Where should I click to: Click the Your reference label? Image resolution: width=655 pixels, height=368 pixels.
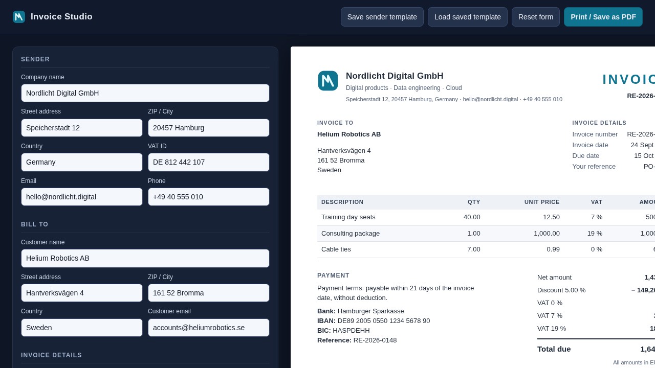point(594,167)
